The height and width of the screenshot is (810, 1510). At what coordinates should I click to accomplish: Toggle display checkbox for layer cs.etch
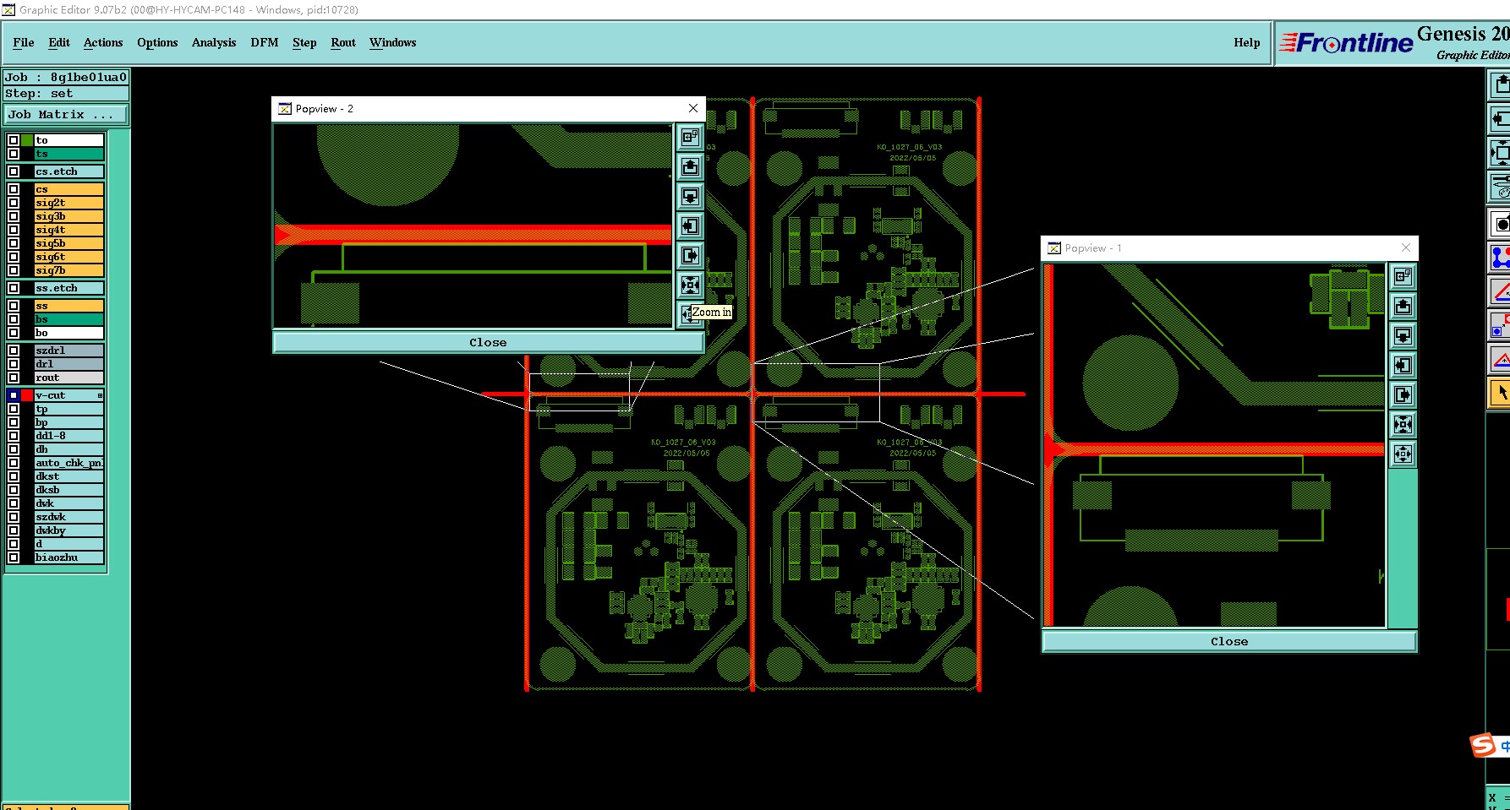coord(14,171)
